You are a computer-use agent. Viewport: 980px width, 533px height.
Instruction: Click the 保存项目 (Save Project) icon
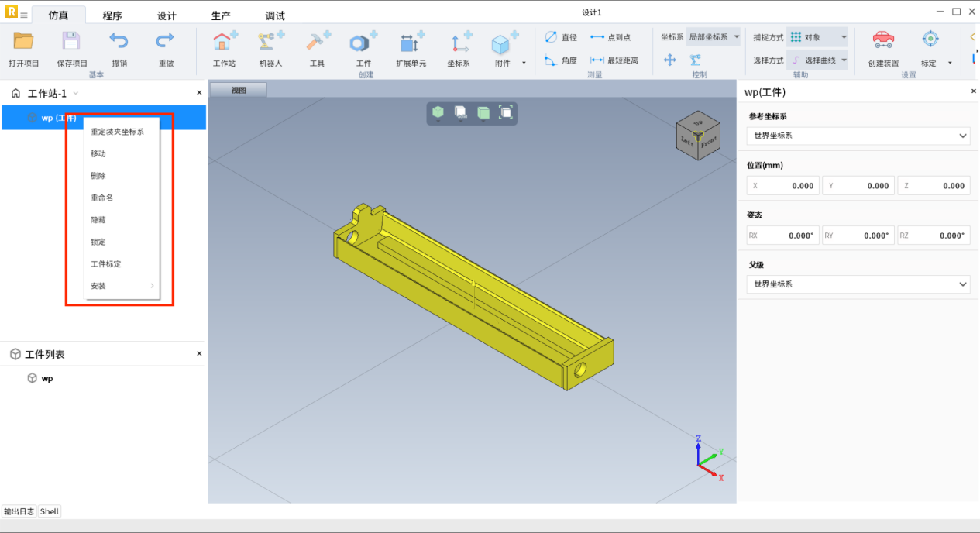(x=71, y=43)
